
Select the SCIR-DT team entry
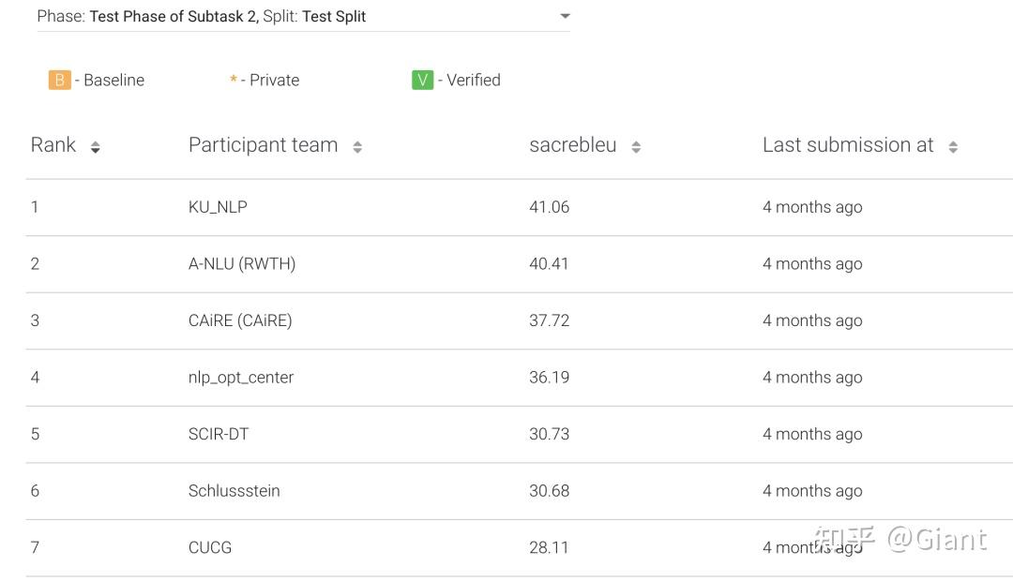pyautogui.click(x=219, y=434)
